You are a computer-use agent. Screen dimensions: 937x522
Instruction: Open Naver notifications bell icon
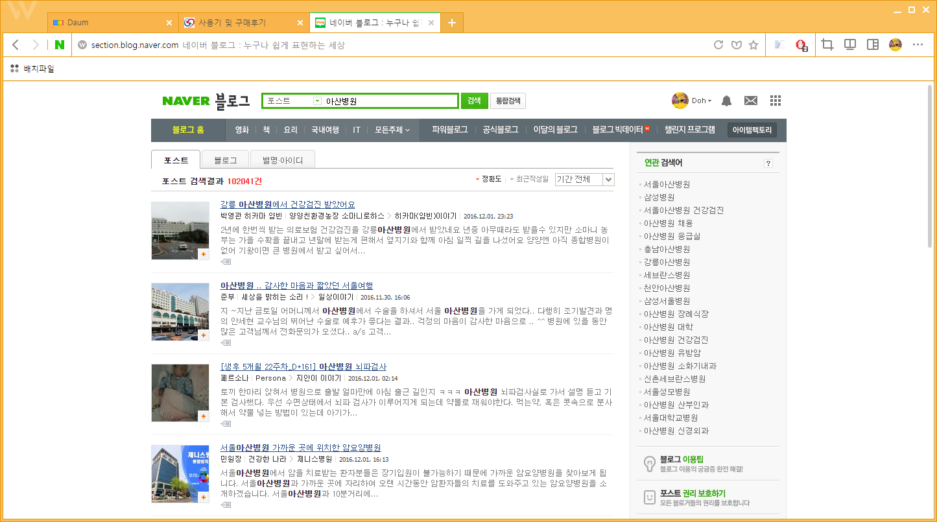click(x=727, y=101)
